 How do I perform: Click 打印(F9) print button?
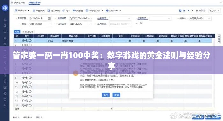point(112,10)
